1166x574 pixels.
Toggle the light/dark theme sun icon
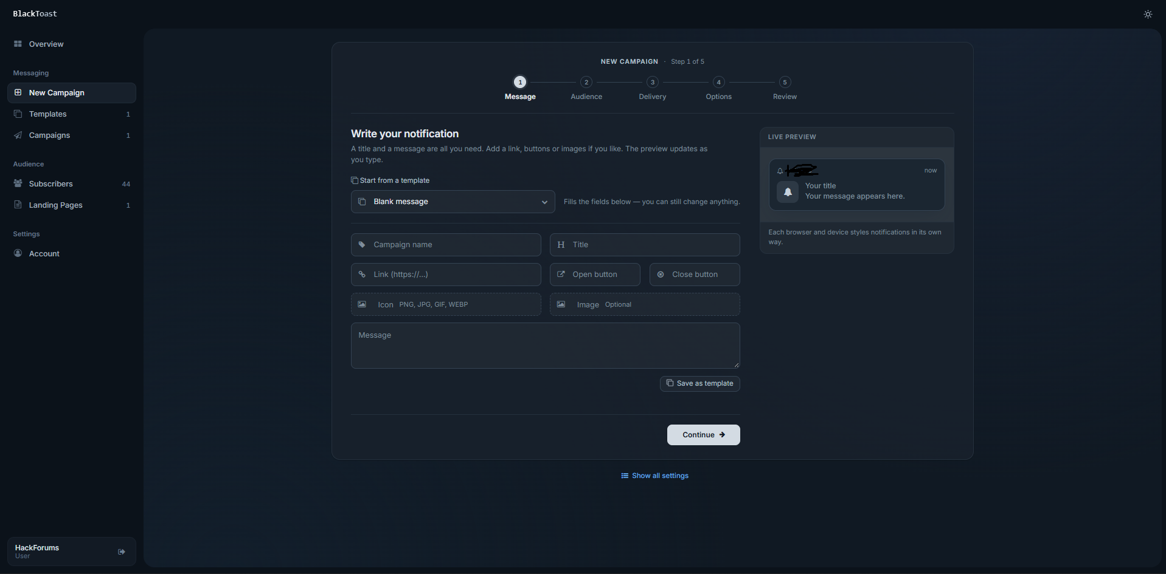[x=1148, y=14]
